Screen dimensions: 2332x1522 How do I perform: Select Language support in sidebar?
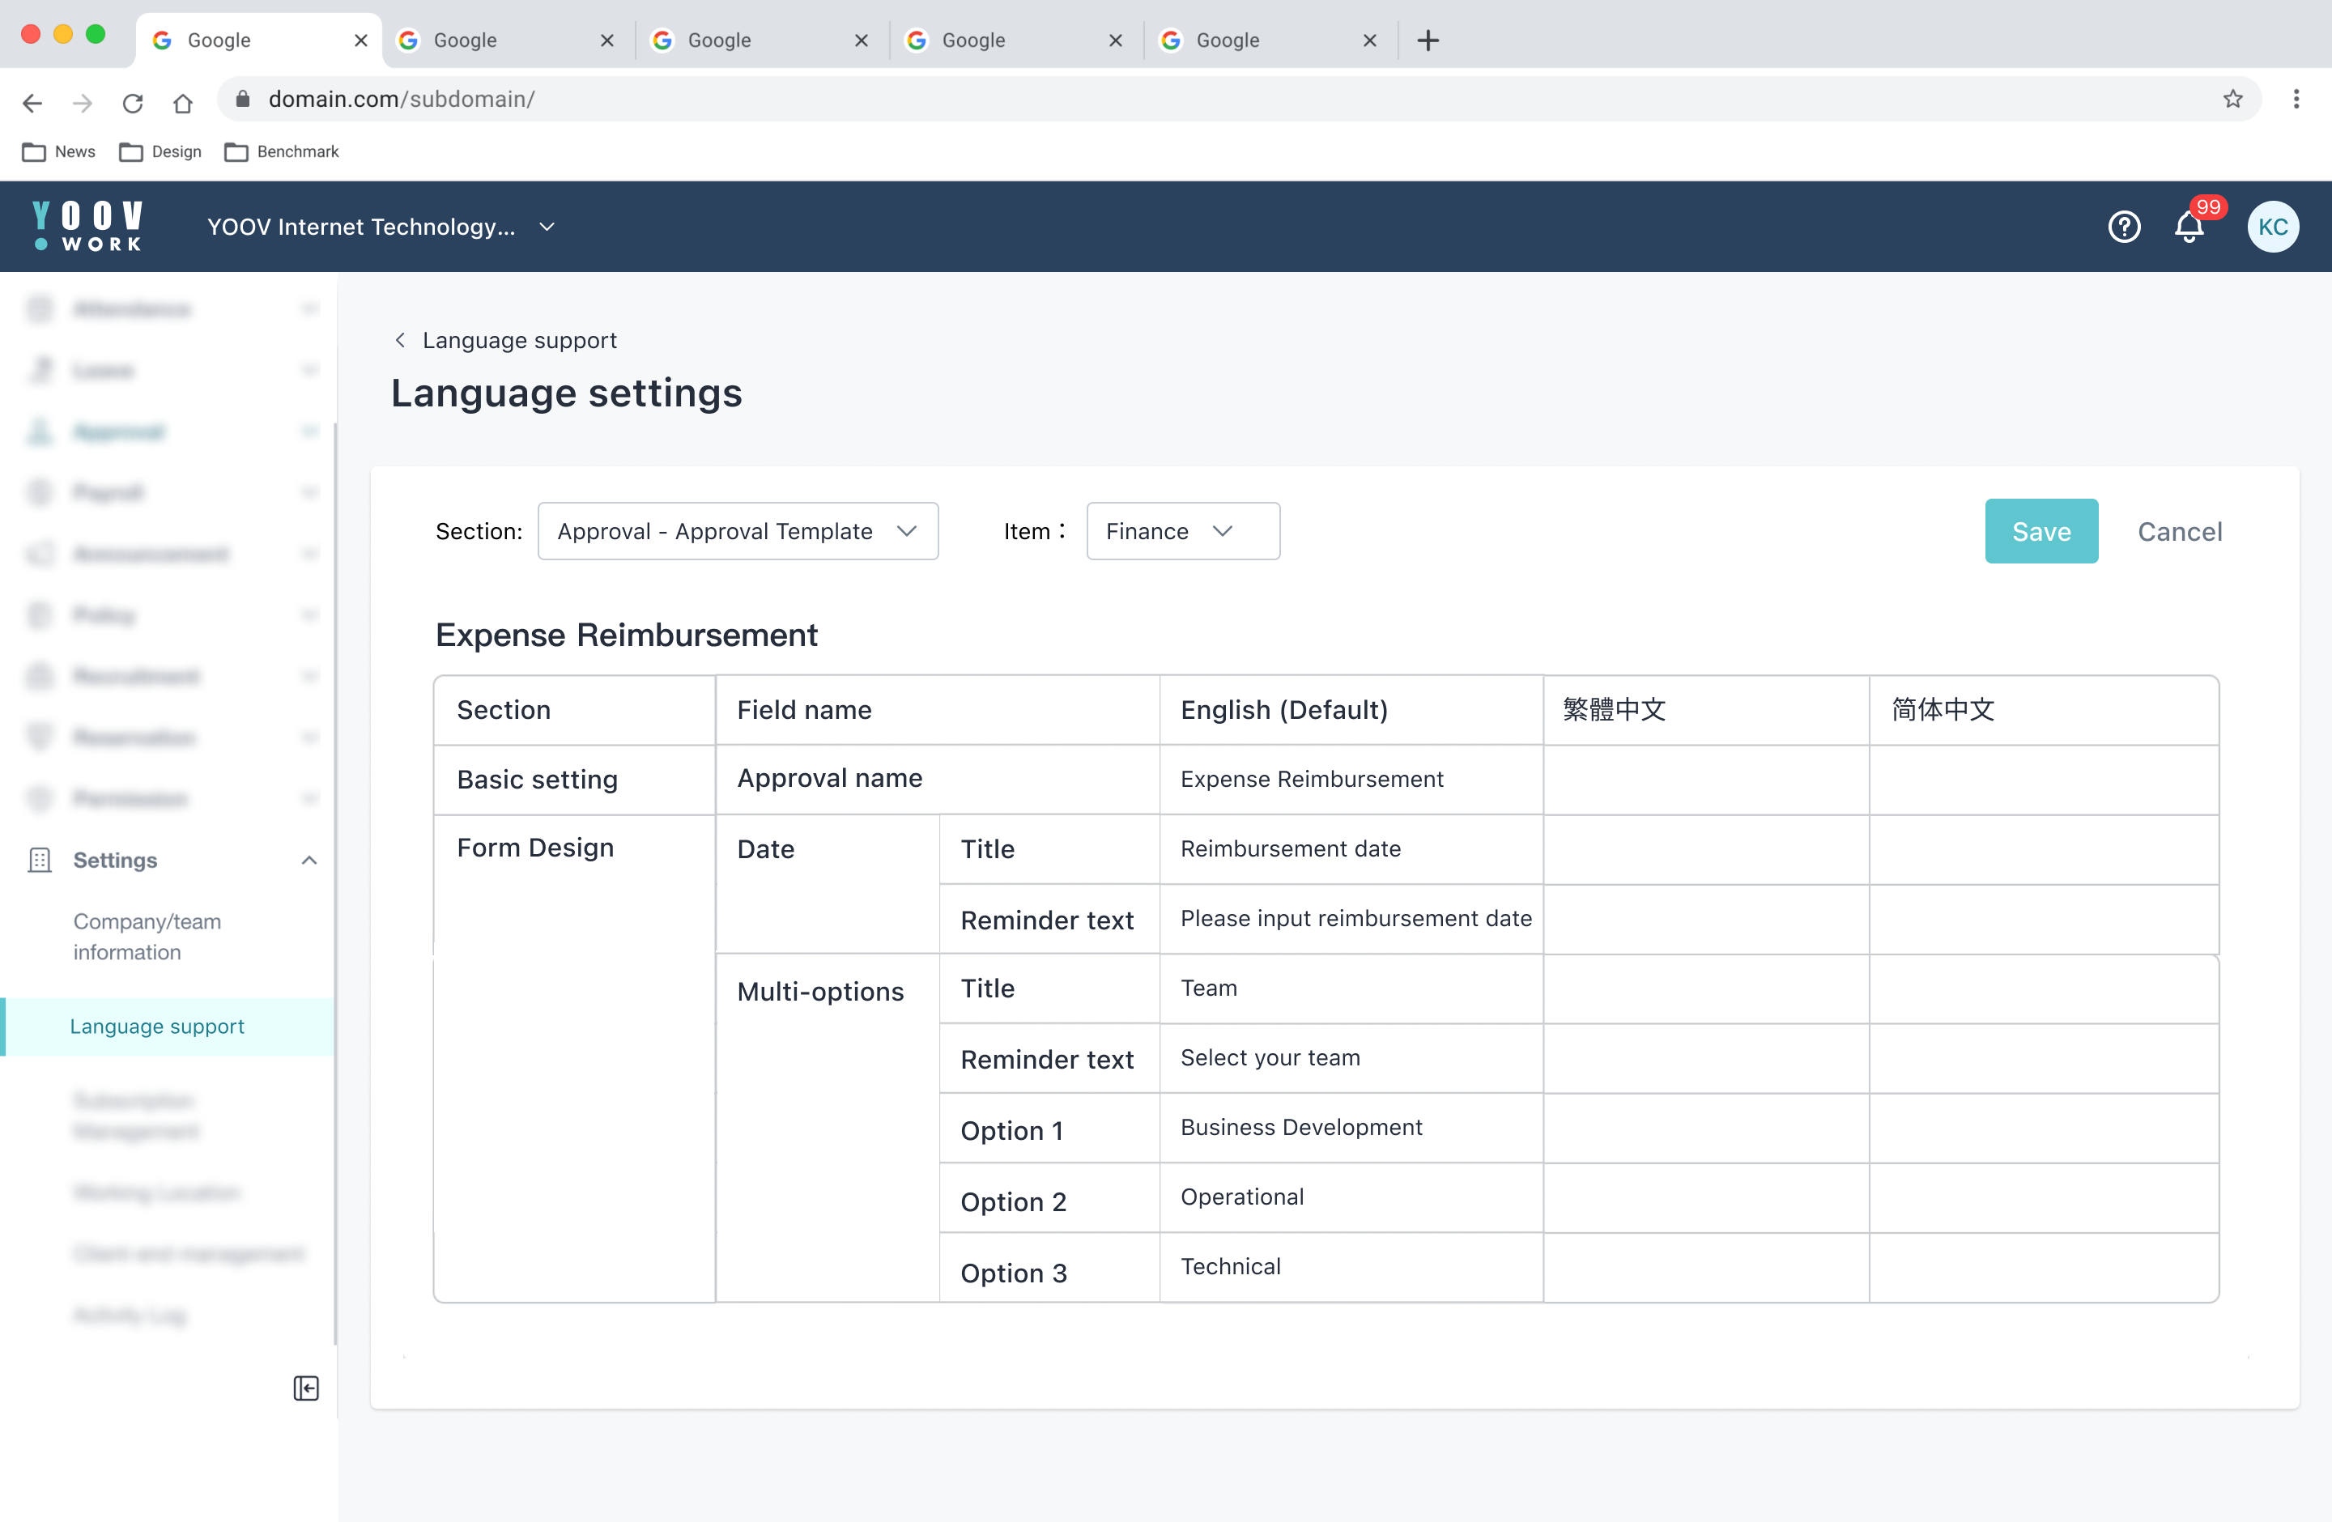(x=157, y=1027)
